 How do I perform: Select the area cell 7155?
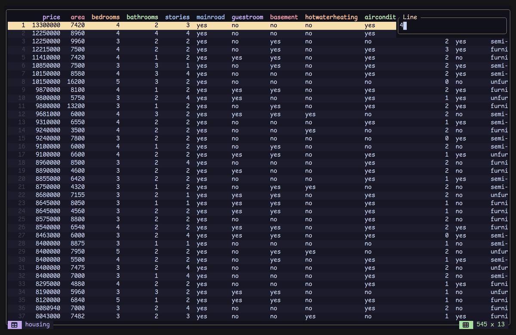(x=78, y=195)
